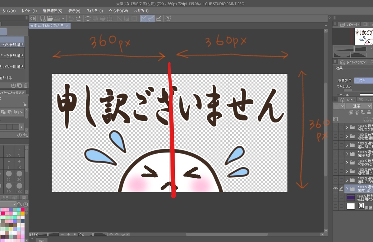Show the ㉓助かり layer folder visibility box
This screenshot has width=373, height=242.
(335, 180)
